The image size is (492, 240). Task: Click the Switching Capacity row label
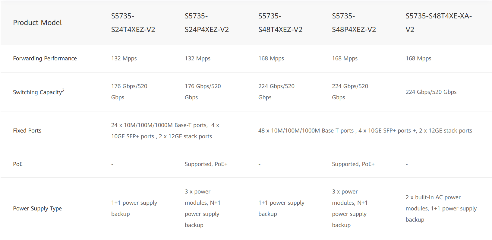point(37,92)
